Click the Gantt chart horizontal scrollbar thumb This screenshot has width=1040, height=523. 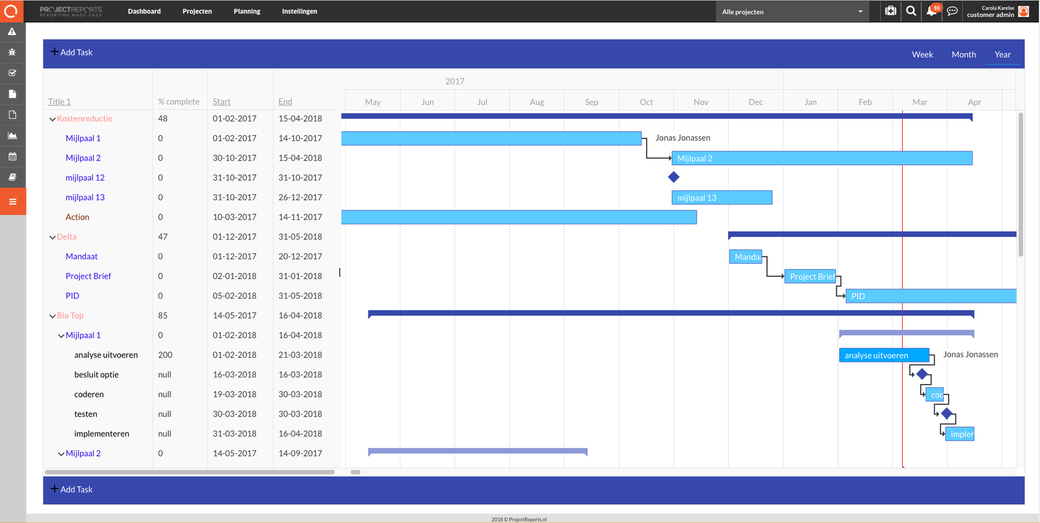[356, 472]
